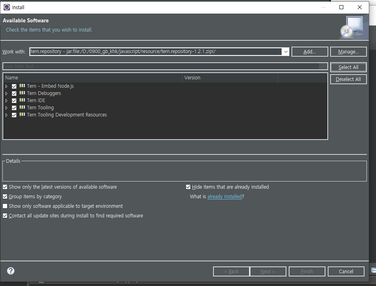Click the Select All button
Viewport: 376px width, 286px height.
(349, 67)
